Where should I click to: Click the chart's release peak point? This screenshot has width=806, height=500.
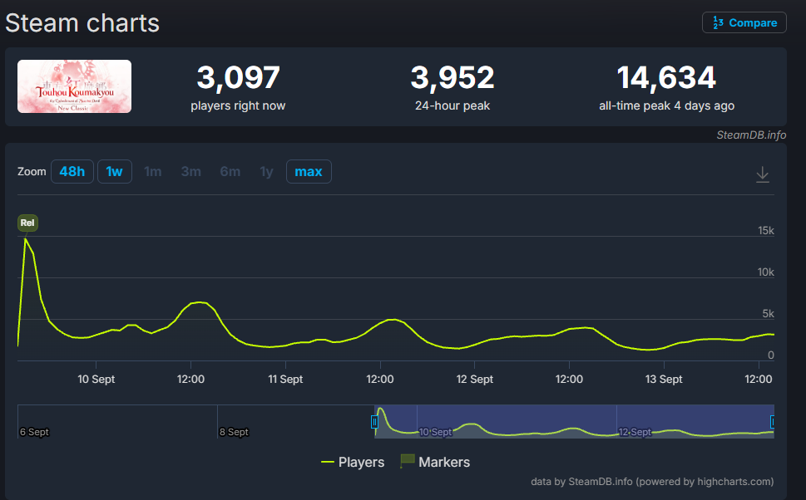click(x=25, y=238)
